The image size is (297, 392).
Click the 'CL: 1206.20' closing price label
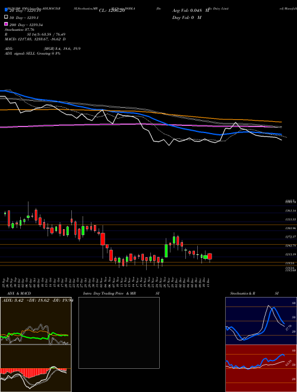112,11
